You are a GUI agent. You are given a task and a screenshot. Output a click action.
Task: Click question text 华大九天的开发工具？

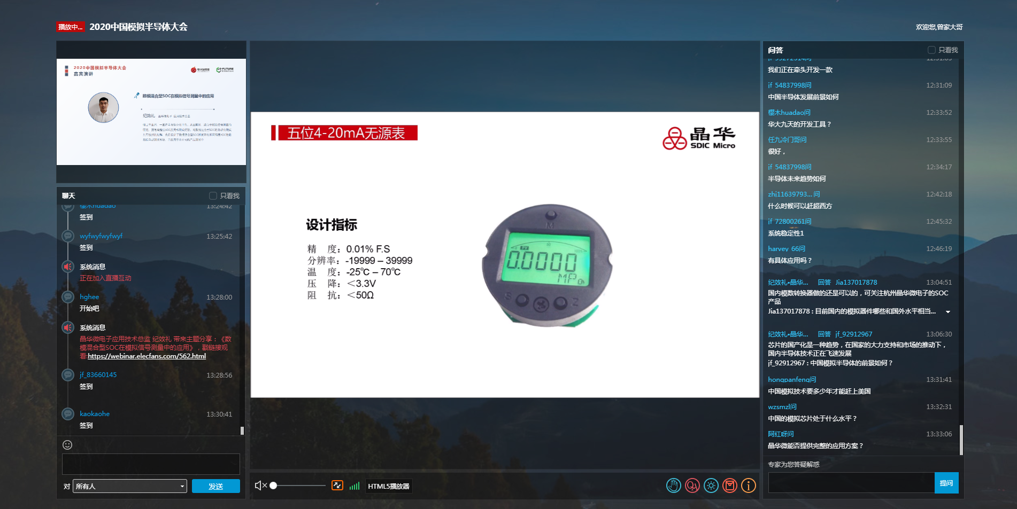(799, 124)
